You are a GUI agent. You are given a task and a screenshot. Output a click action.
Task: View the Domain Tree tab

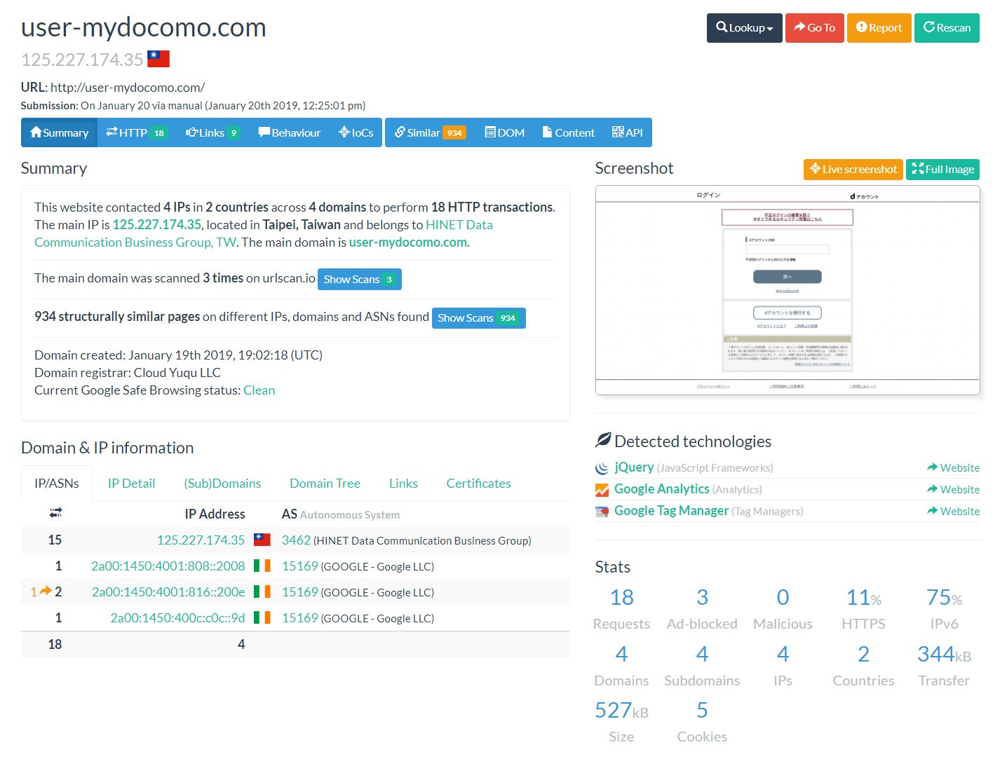pyautogui.click(x=325, y=484)
